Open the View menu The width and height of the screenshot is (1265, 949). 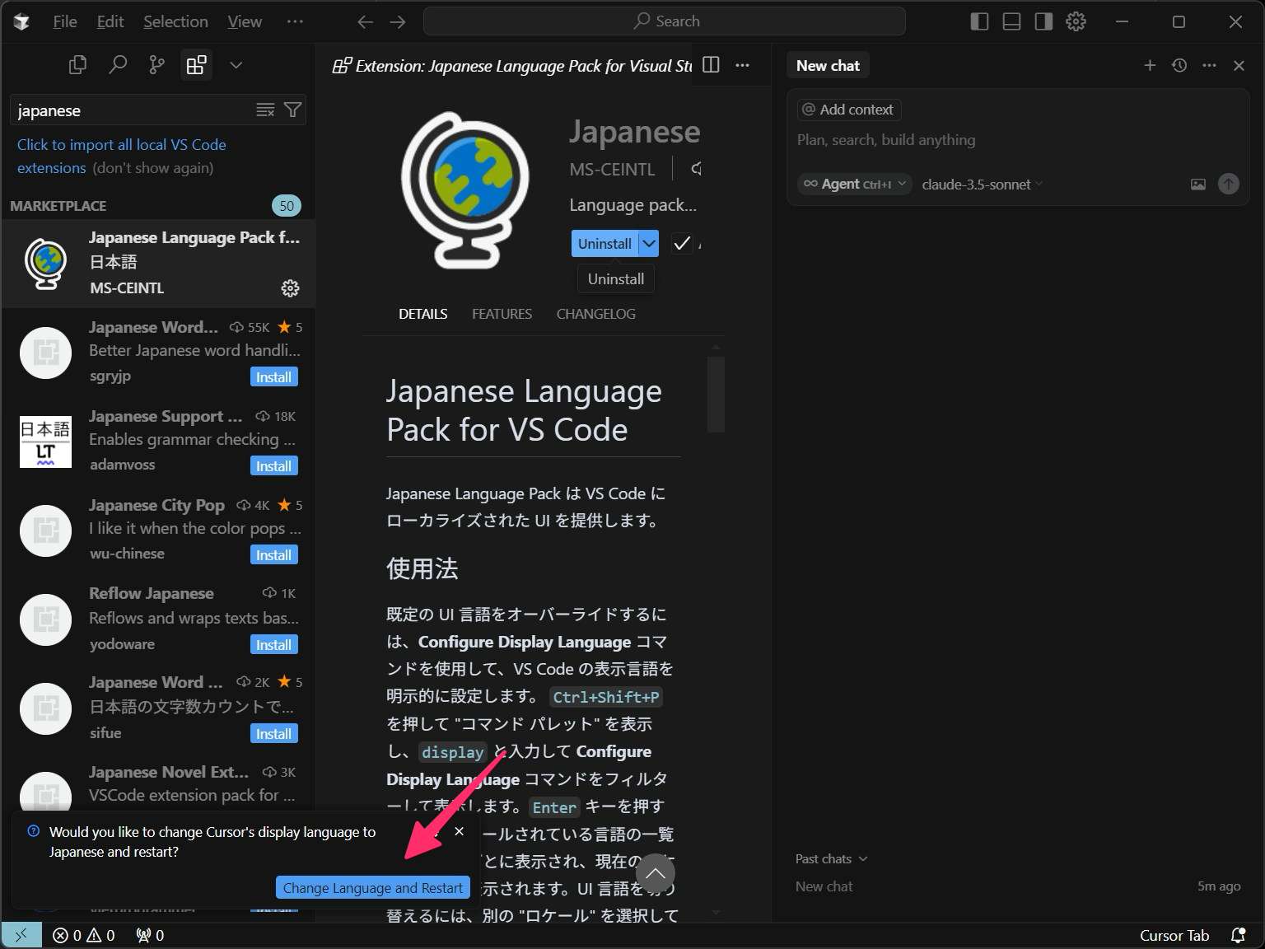(245, 21)
